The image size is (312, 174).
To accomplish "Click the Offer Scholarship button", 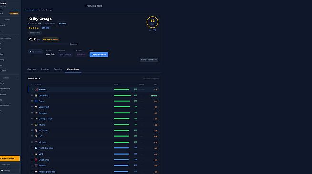I will click(x=99, y=55).
